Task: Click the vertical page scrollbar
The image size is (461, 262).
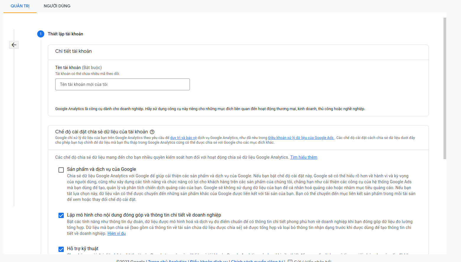Action: 445,89
